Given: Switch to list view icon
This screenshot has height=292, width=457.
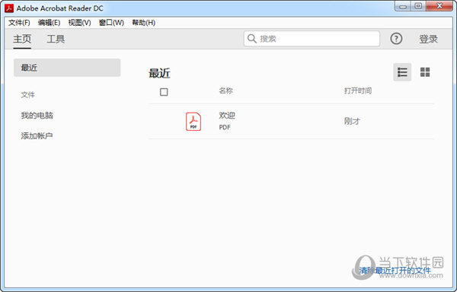Looking at the screenshot, I should coord(402,72).
